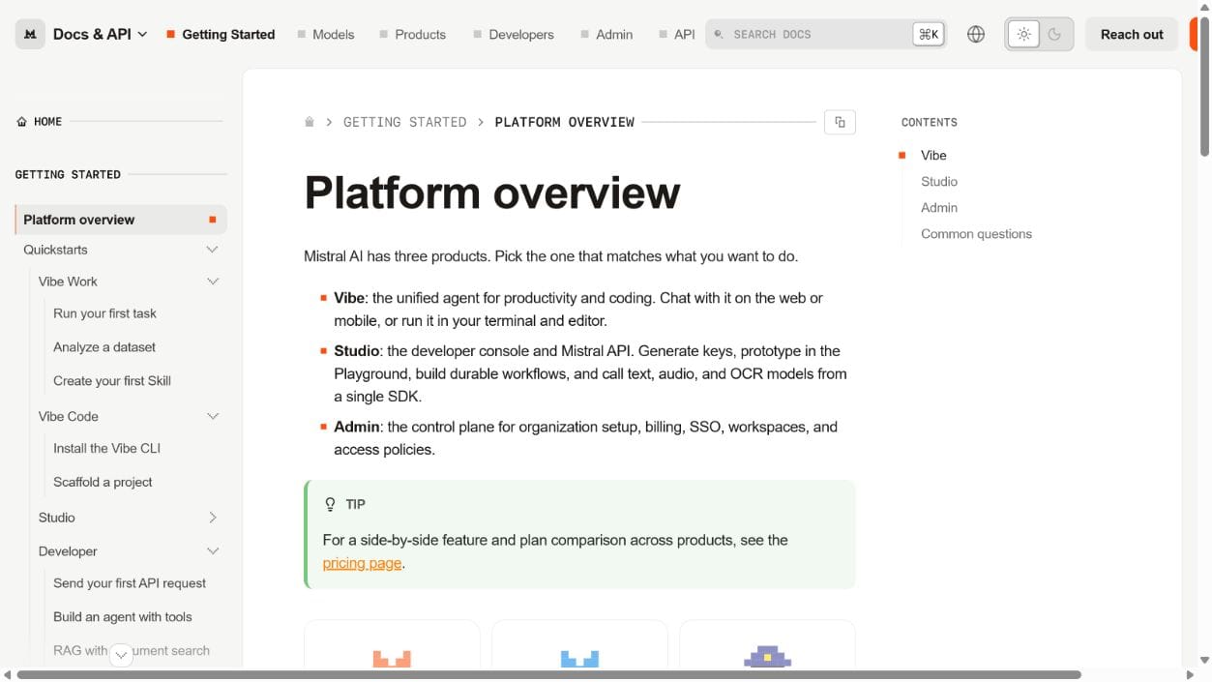This screenshot has width=1212, height=682.
Task: Click the Vibe bold bullet text
Action: [349, 298]
